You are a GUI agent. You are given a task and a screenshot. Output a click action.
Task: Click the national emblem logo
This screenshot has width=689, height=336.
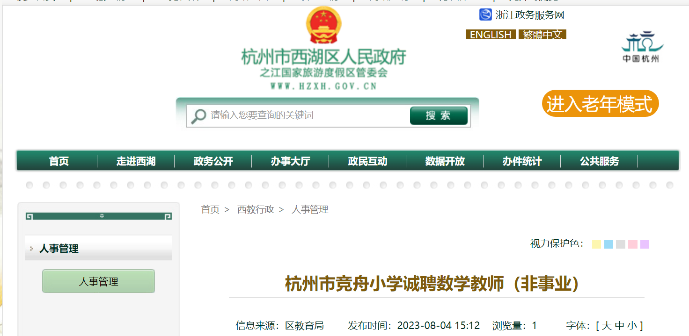(323, 26)
